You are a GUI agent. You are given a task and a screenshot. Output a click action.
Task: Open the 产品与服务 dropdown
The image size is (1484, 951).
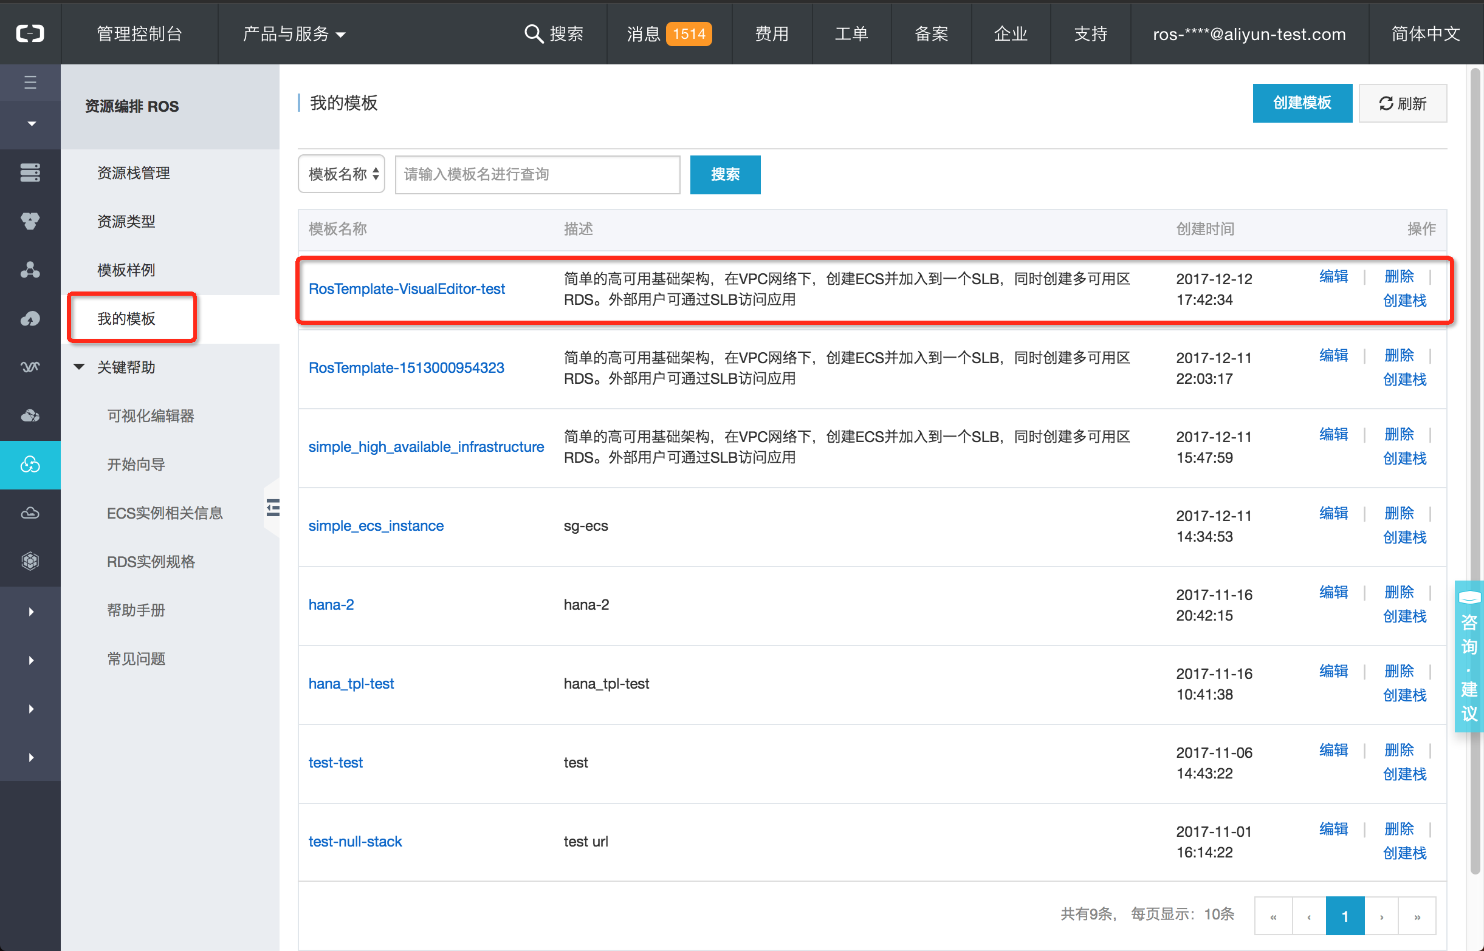[x=294, y=34]
